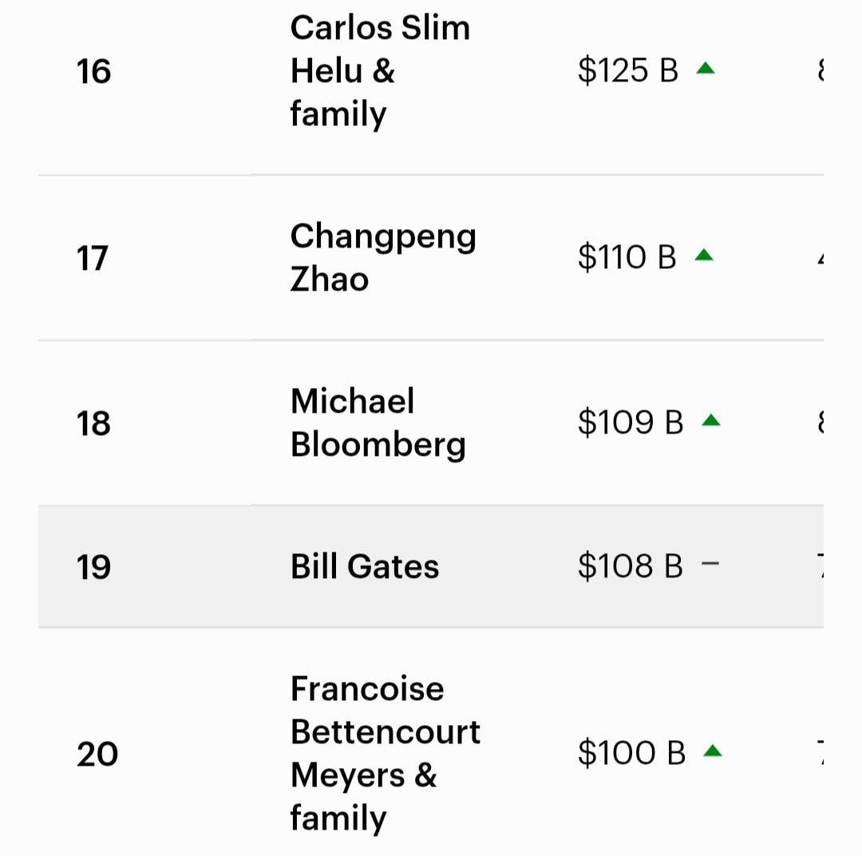Click the unchanged dash beside $108 B
This screenshot has height=856, width=862.
[710, 565]
